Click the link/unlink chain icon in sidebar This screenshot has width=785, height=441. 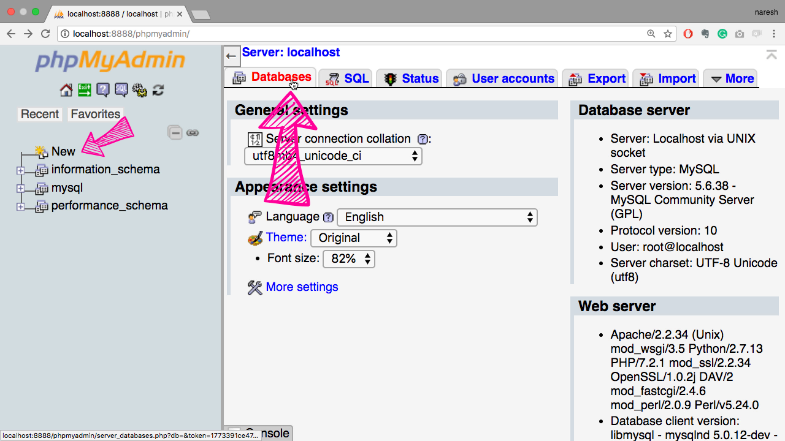click(x=193, y=132)
